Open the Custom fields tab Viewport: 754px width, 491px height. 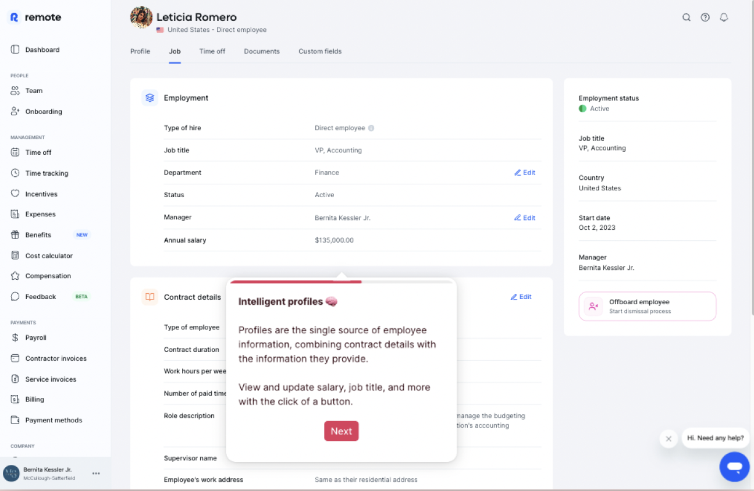(320, 51)
